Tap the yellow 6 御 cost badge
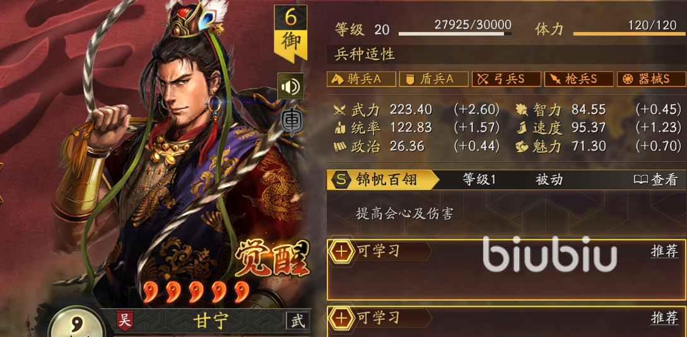Viewport: 687px width, 337px height. [x=290, y=33]
